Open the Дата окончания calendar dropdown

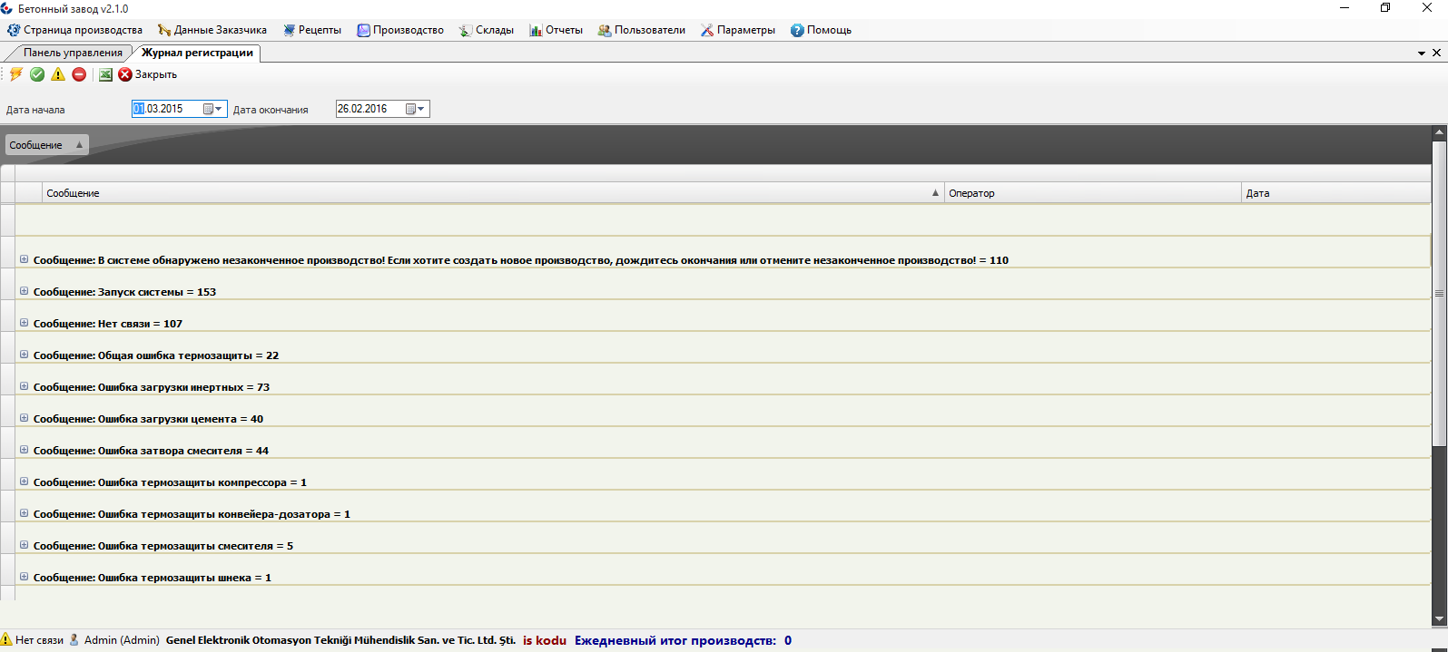click(415, 109)
